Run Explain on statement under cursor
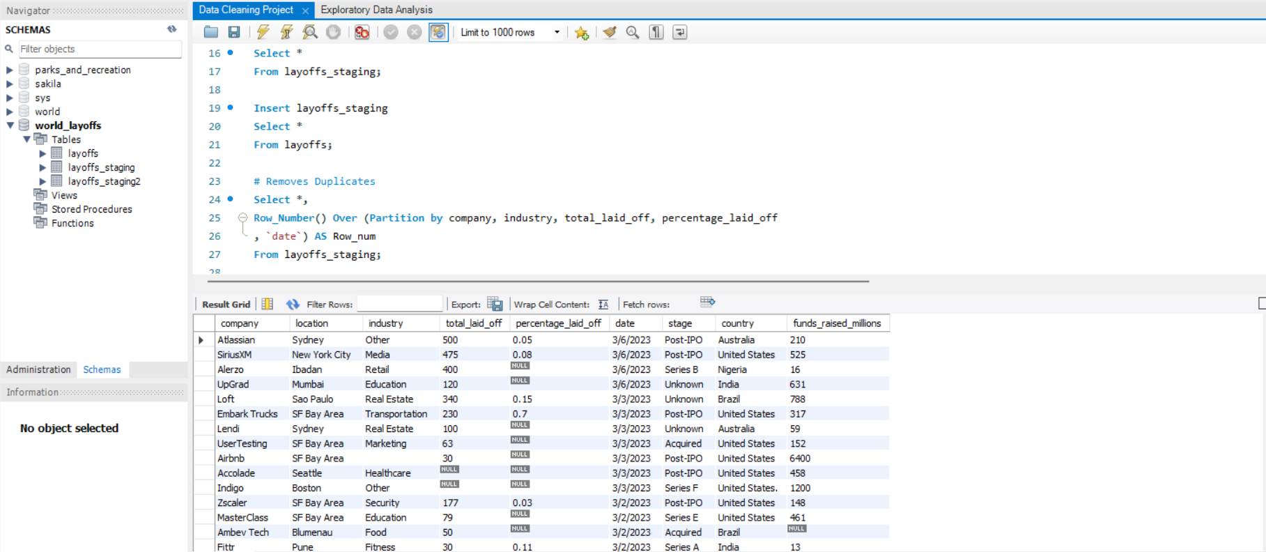This screenshot has height=552, width=1266. pyautogui.click(x=310, y=32)
